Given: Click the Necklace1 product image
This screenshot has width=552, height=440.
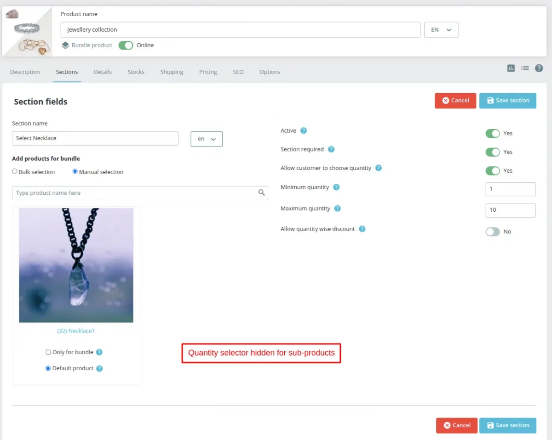Looking at the screenshot, I should pos(76,265).
